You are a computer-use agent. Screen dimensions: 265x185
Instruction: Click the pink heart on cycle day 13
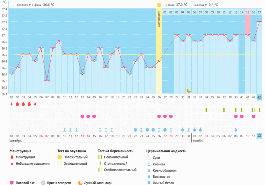coord(82,116)
